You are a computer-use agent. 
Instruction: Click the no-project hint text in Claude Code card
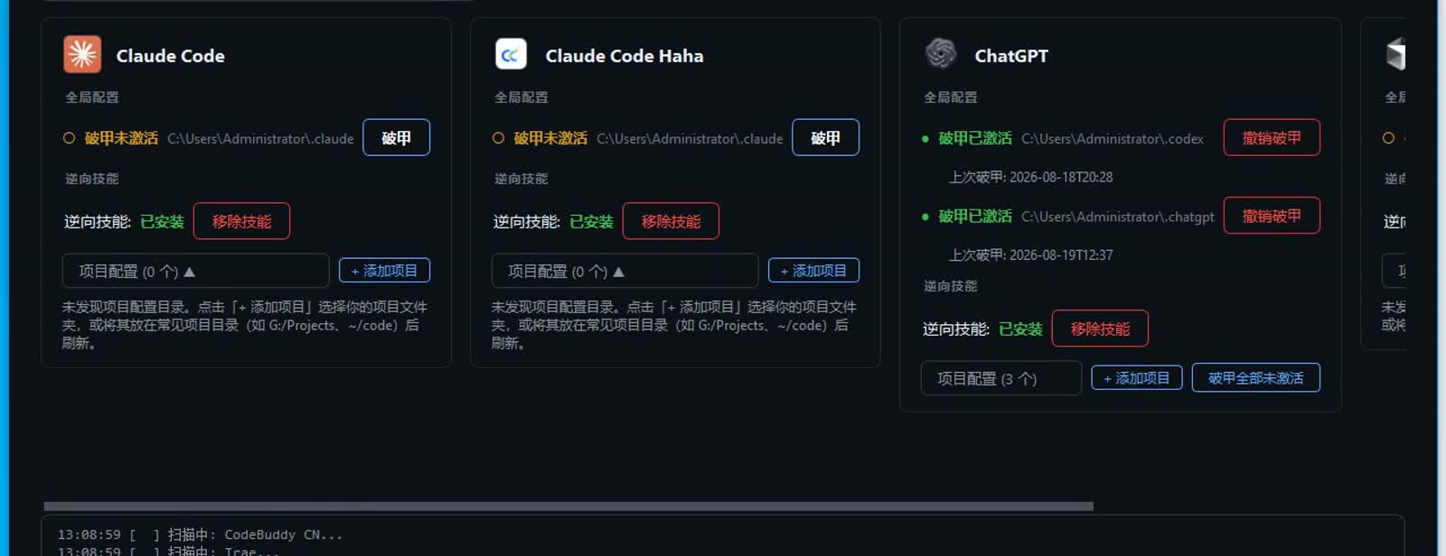[x=244, y=325]
